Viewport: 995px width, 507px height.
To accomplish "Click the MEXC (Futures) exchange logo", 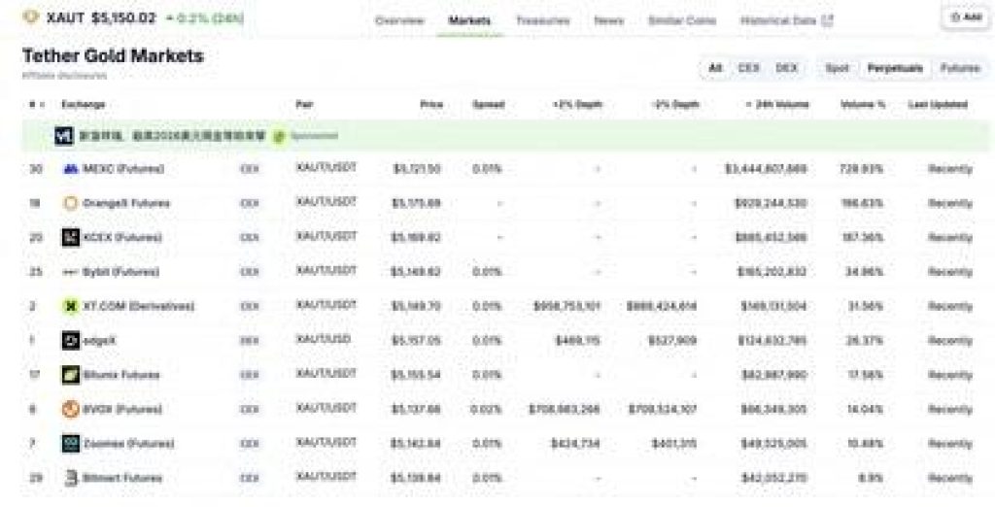I will 70,169.
